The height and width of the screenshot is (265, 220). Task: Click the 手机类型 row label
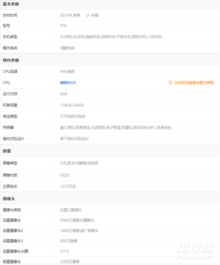(x=10, y=37)
